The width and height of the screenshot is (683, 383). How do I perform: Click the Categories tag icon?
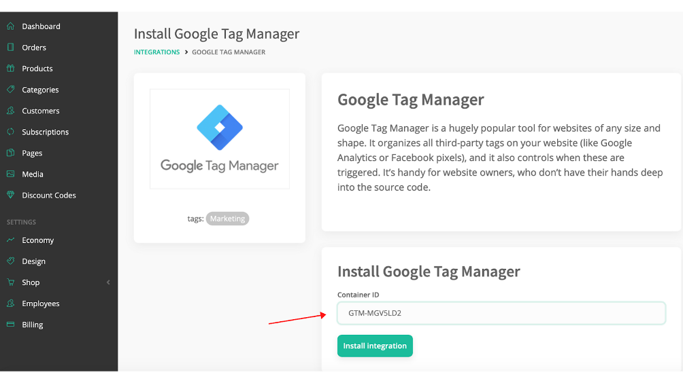(10, 89)
